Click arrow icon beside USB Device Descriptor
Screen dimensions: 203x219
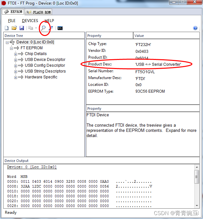coord(21,60)
